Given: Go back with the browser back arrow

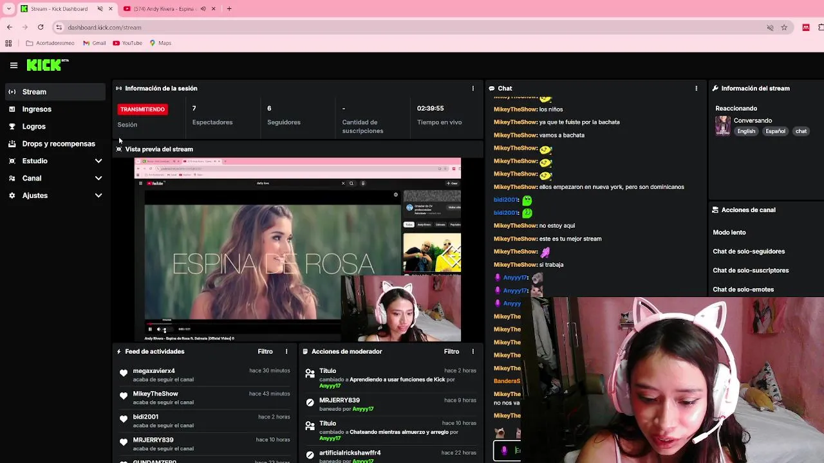Looking at the screenshot, I should pyautogui.click(x=10, y=27).
